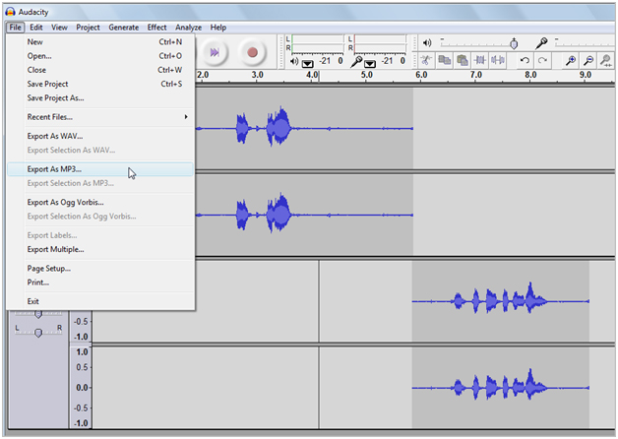Click the Redo arrow icon
Screen dimensions: 618x439
click(543, 60)
